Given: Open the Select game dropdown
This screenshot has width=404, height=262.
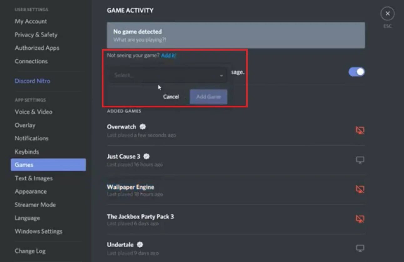Looking at the screenshot, I should (168, 75).
